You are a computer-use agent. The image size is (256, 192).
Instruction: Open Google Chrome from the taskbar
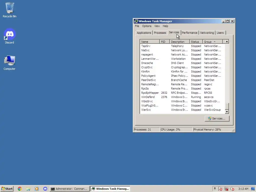point(19,189)
